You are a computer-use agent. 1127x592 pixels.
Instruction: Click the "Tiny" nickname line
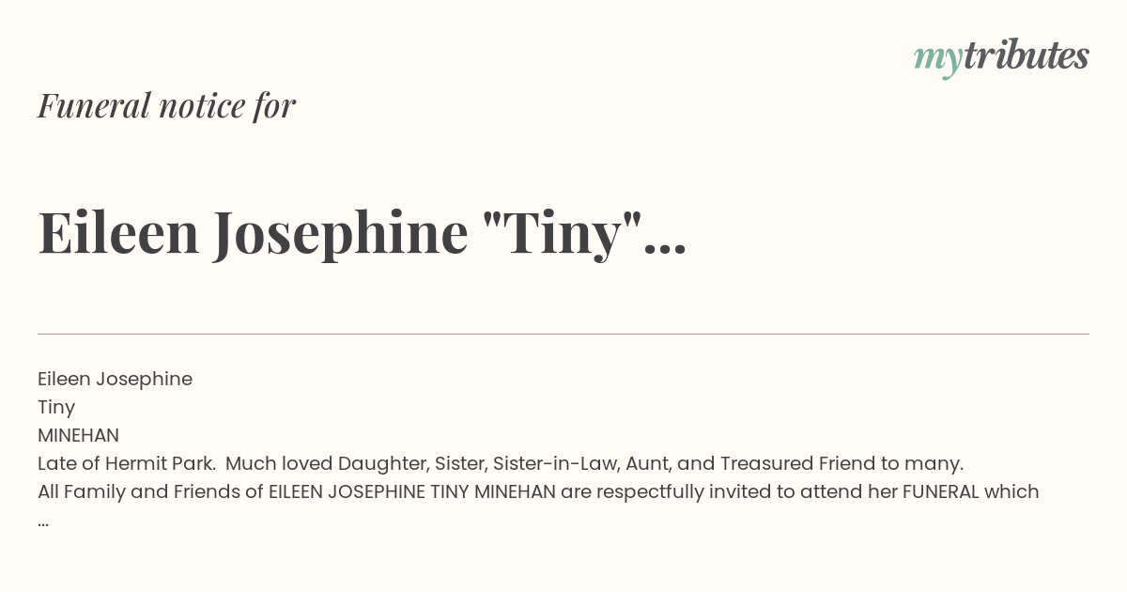pyautogui.click(x=56, y=408)
